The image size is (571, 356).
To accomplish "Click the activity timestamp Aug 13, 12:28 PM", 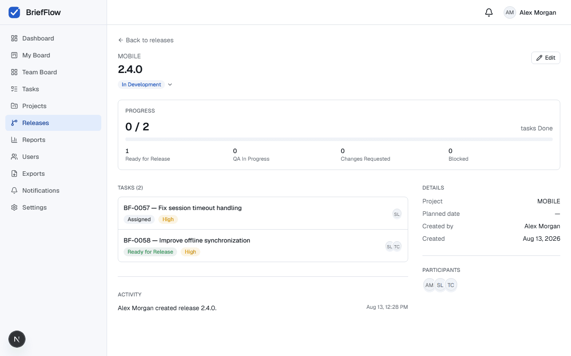I will coord(387,307).
